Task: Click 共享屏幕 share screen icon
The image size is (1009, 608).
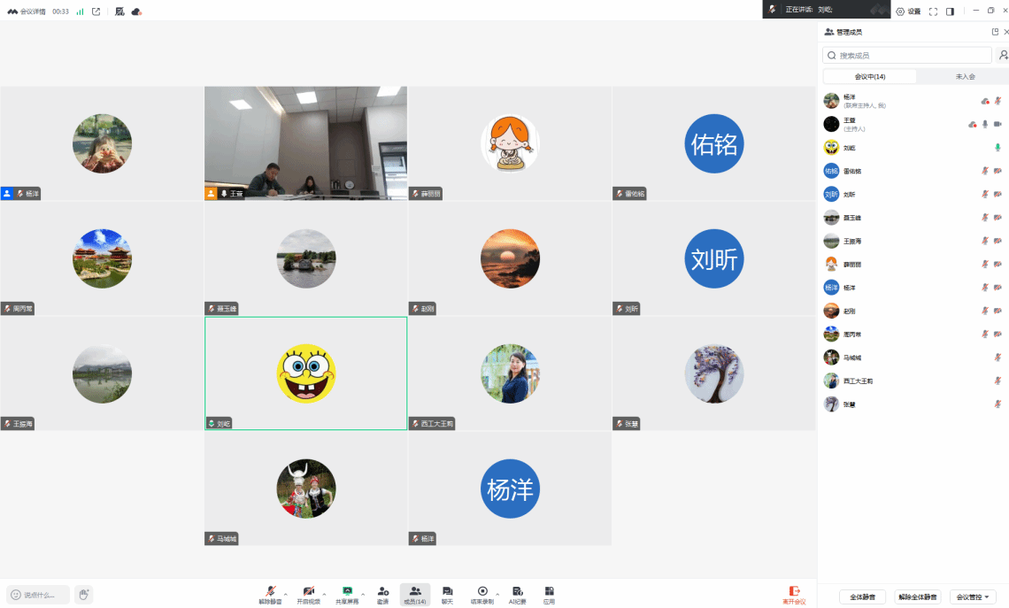Action: click(347, 591)
